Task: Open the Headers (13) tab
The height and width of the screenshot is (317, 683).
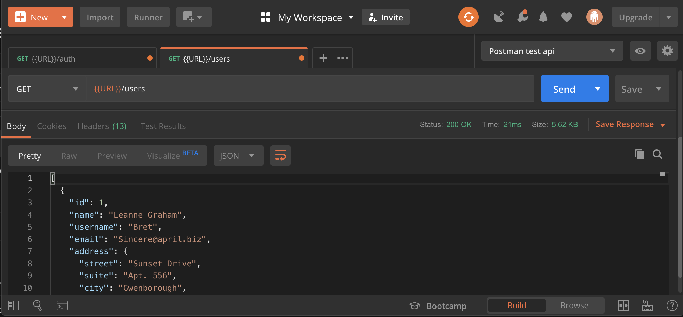Action: click(x=102, y=126)
